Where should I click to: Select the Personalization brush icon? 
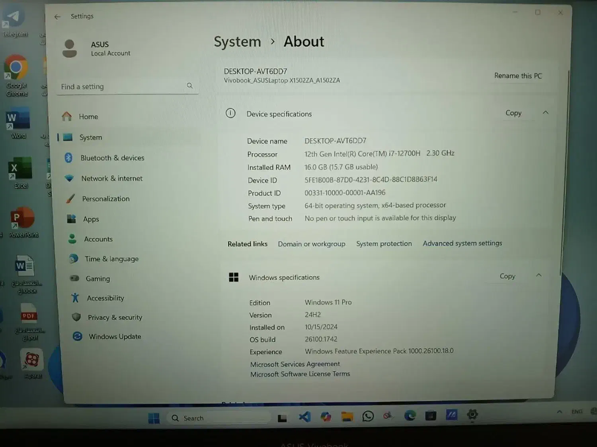point(70,199)
